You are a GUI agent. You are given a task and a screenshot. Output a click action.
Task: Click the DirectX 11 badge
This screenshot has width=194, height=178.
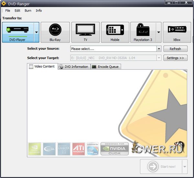(64, 149)
